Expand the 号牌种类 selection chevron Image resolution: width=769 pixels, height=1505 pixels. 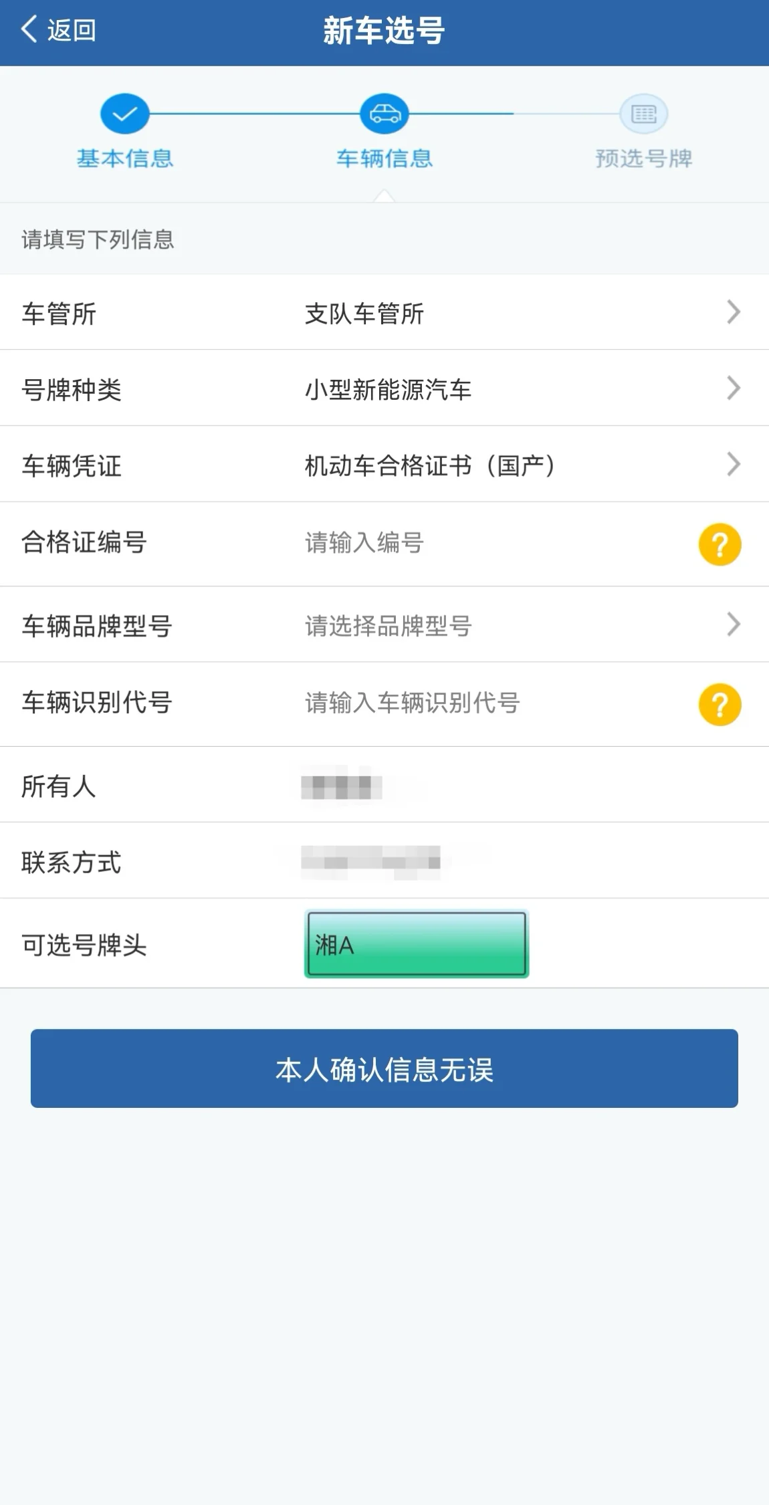[x=734, y=388]
